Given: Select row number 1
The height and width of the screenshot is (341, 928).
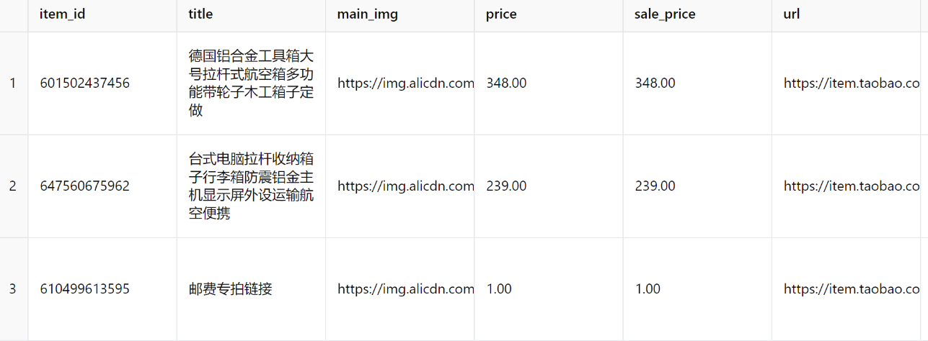Looking at the screenshot, I should (13, 83).
